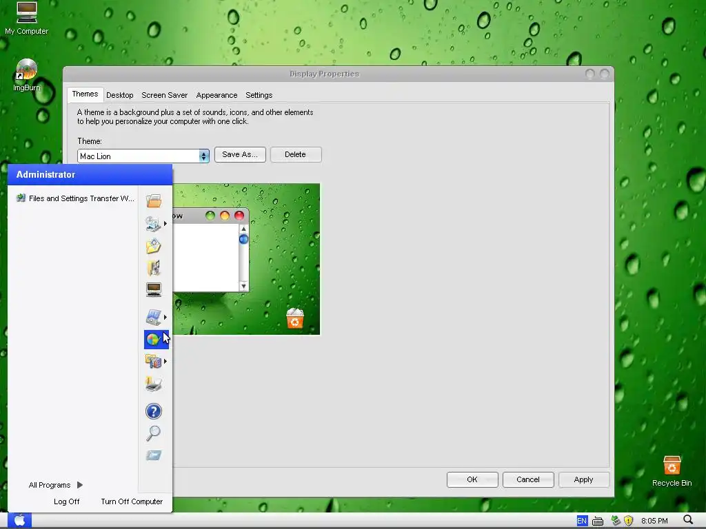Click the Save As... button

click(240, 154)
